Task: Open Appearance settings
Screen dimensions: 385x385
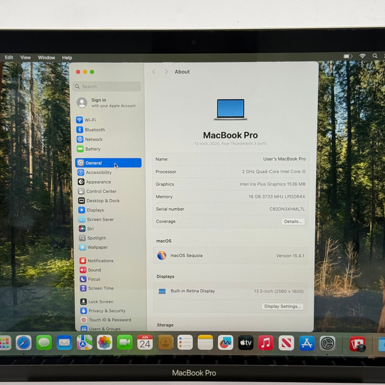Action: (x=95, y=182)
